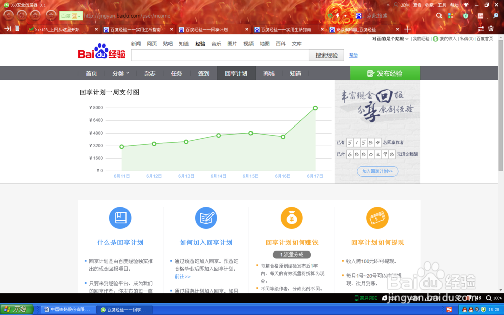Click the book icon above 什么是回享计划
This screenshot has width=504, height=315.
click(120, 218)
